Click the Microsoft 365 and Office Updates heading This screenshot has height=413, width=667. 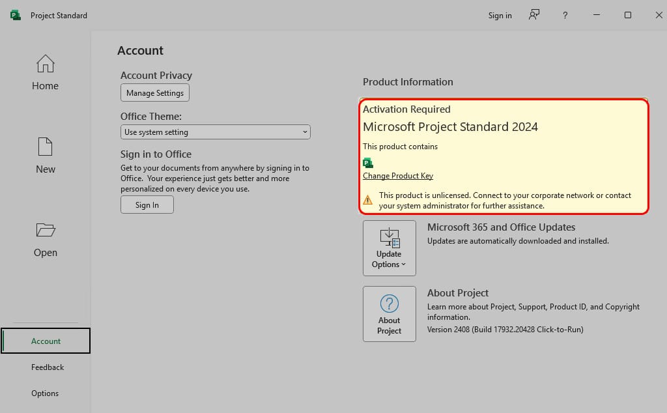501,227
